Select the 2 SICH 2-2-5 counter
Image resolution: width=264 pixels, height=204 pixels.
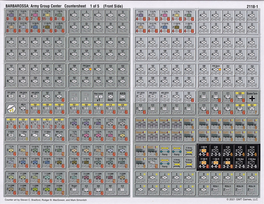11,136
